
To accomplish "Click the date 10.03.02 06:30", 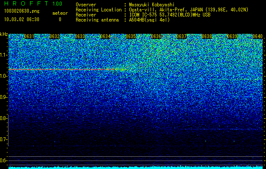I will click(x=22, y=19).
